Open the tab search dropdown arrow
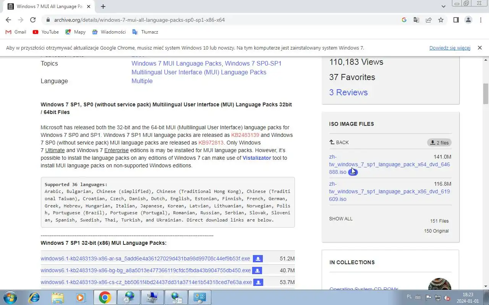 pyautogui.click(x=444, y=6)
